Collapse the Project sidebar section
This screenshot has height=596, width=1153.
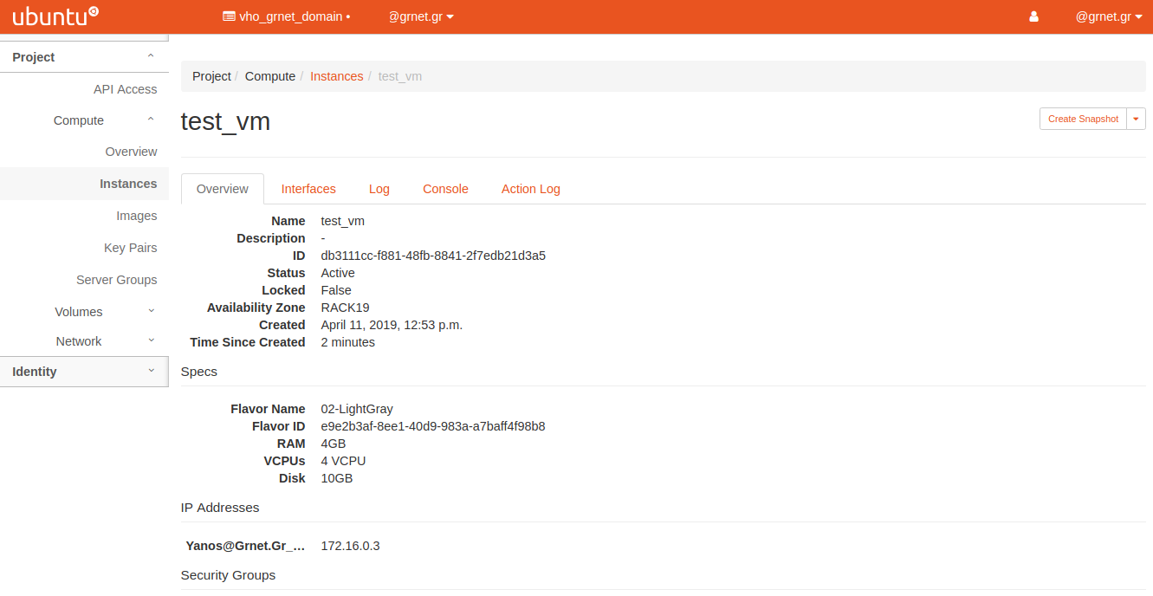click(x=84, y=57)
